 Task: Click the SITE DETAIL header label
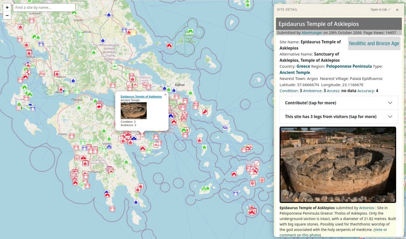(x=287, y=10)
